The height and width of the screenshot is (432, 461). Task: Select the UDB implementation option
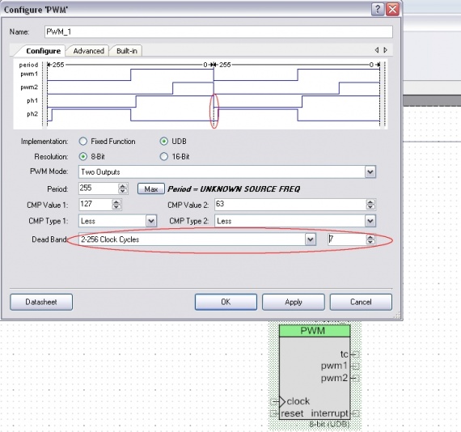163,142
